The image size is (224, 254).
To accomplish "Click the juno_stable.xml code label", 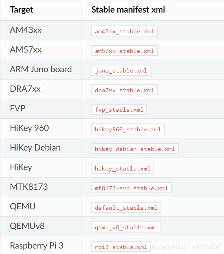I will [121, 70].
